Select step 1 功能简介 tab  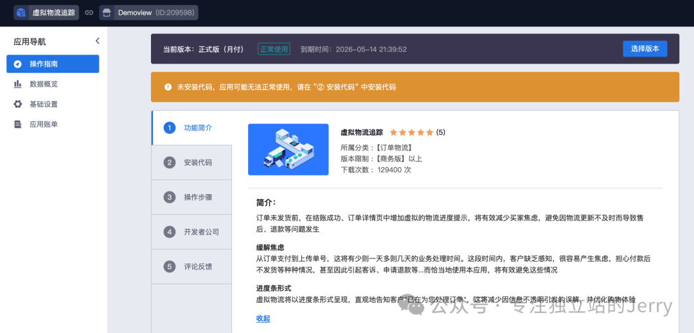coord(191,128)
